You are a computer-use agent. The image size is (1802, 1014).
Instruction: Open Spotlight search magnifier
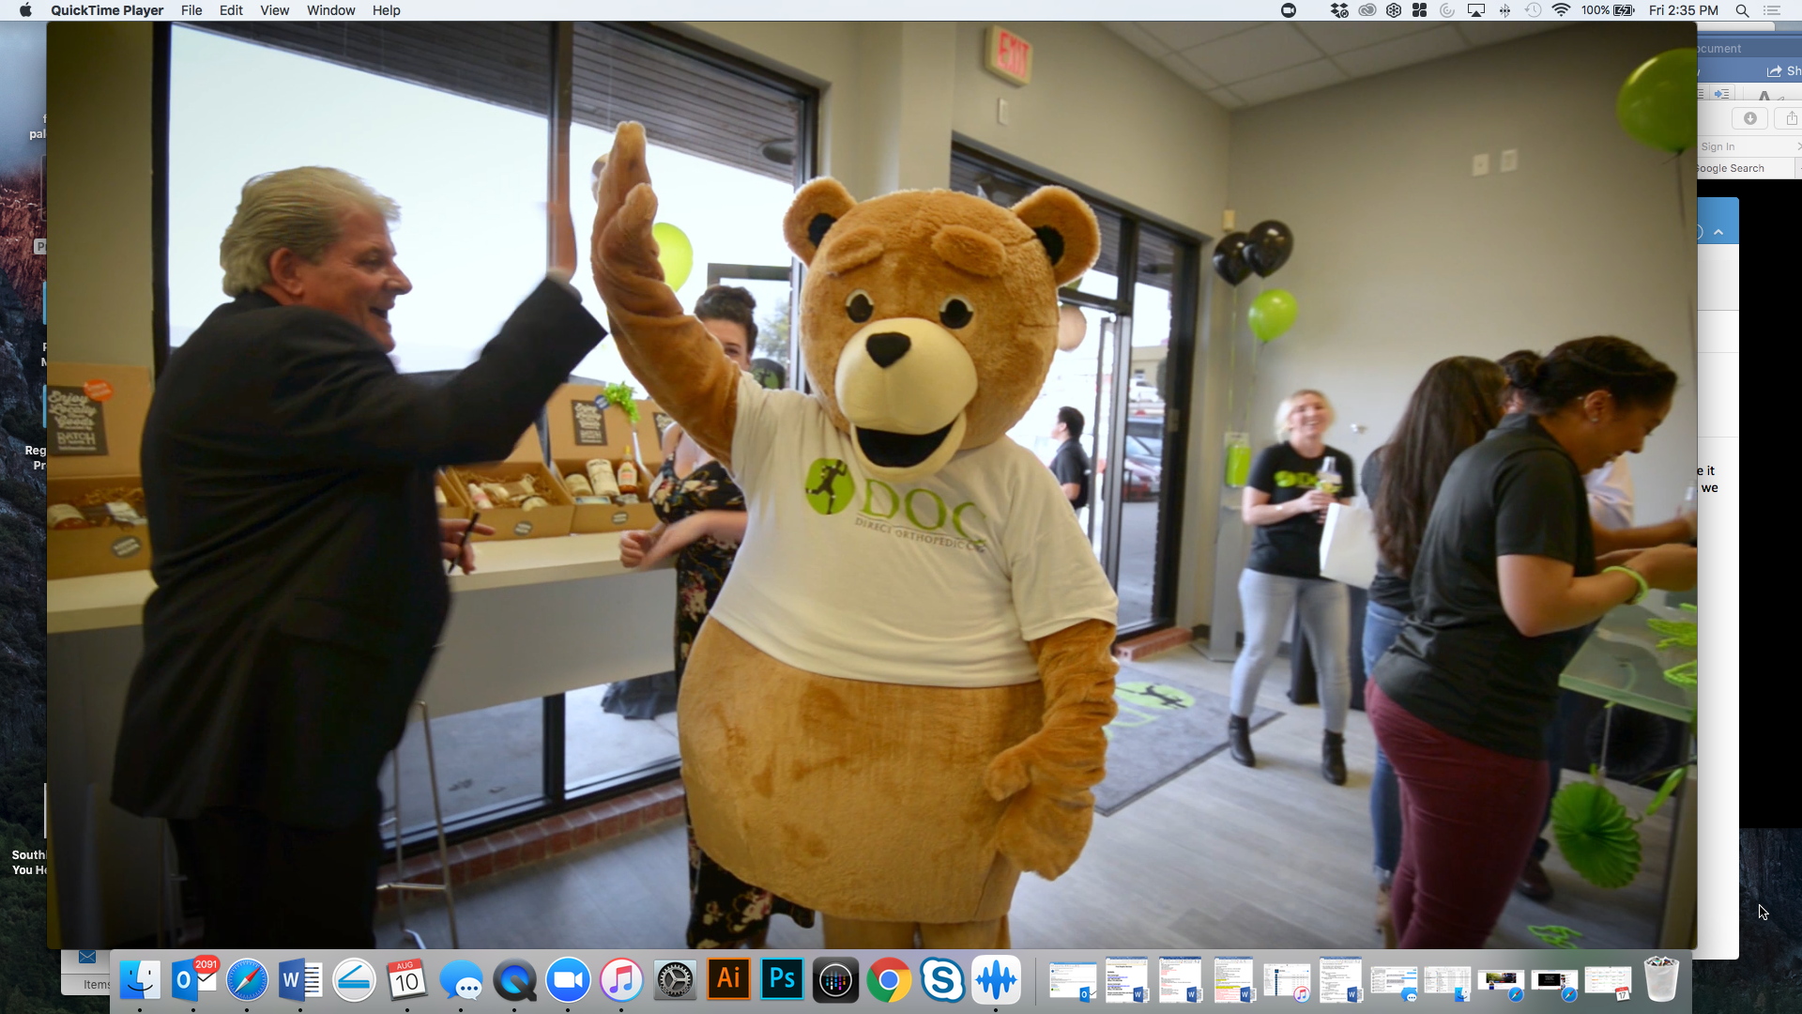coord(1742,10)
